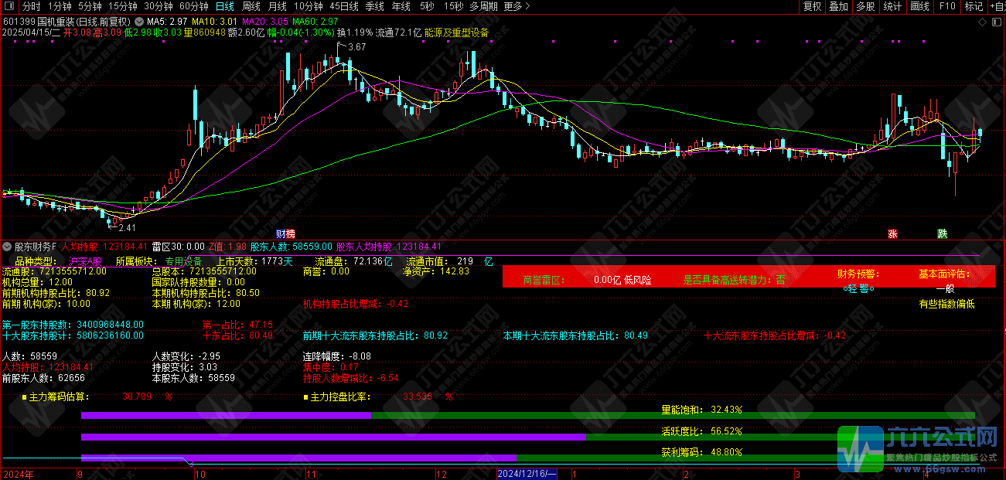Switch to the 财榜 tab
1006x480 pixels.
(285, 233)
